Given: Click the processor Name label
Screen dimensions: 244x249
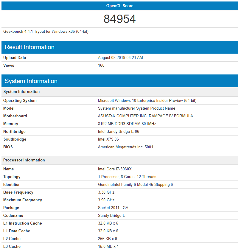Looking at the screenshot, I should tap(9, 169).
